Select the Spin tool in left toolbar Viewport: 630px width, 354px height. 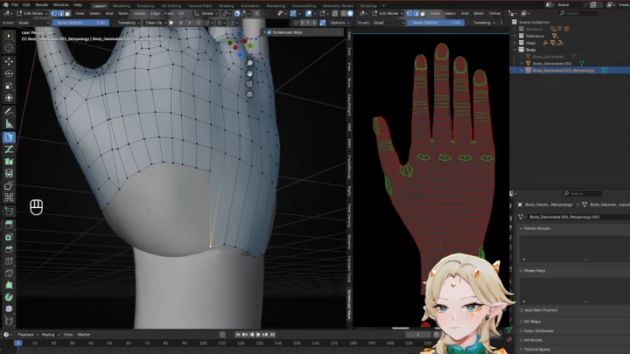9,297
